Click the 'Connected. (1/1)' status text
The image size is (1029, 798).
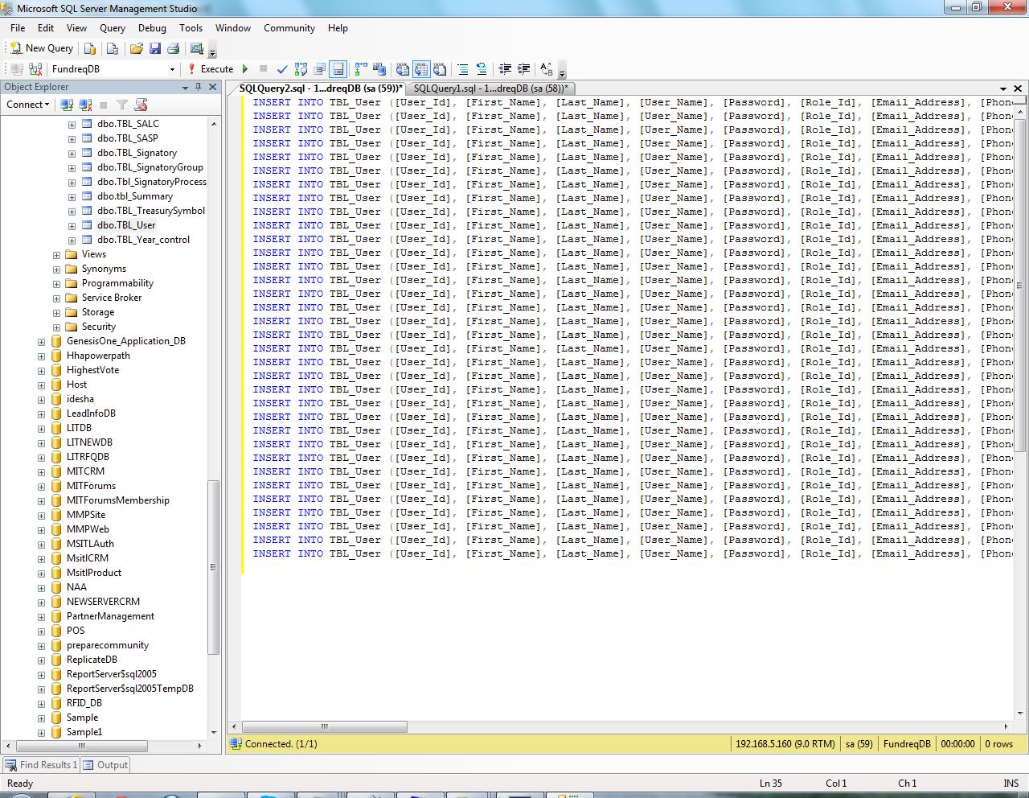(x=281, y=744)
